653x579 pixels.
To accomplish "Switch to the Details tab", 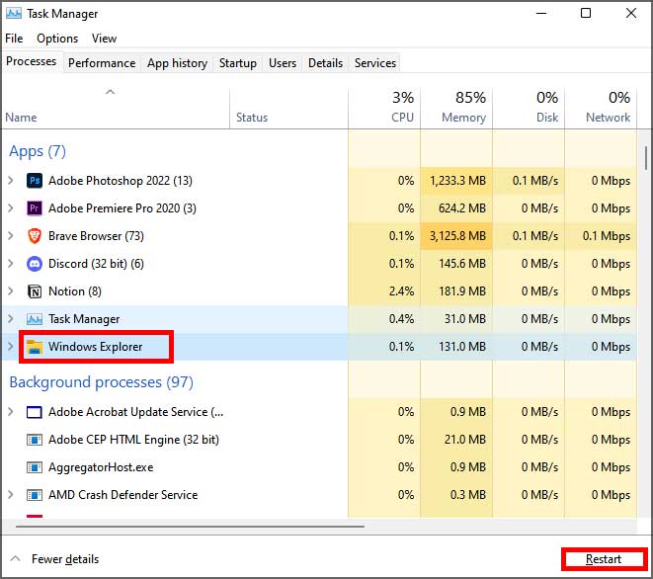I will [x=325, y=63].
